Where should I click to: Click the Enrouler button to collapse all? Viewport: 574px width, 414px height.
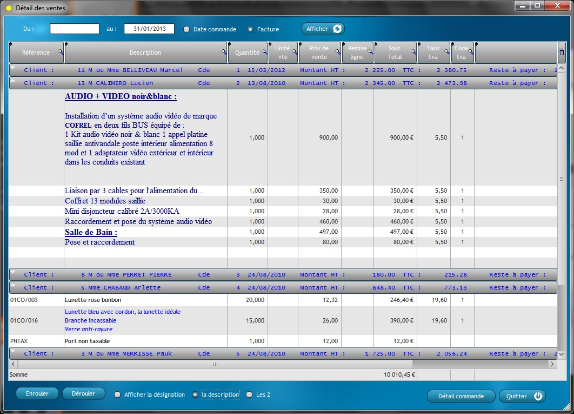pyautogui.click(x=37, y=394)
